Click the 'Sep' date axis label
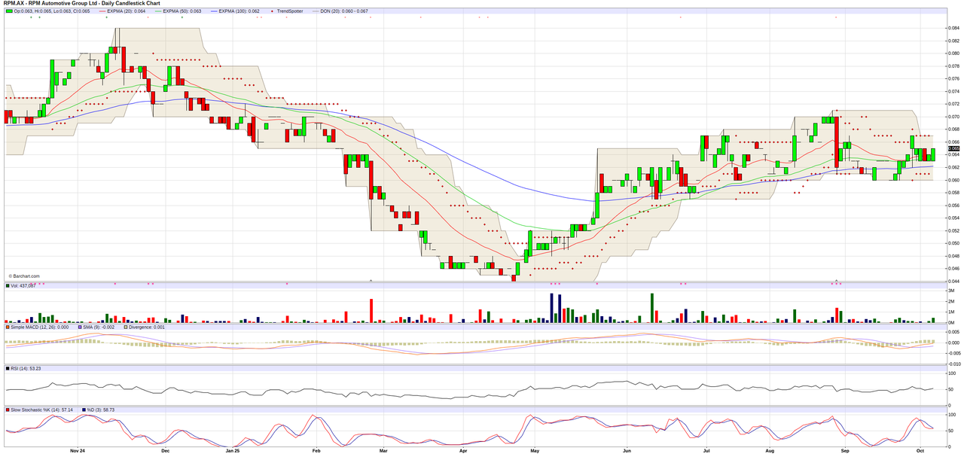This screenshot has width=964, height=463. [x=845, y=450]
